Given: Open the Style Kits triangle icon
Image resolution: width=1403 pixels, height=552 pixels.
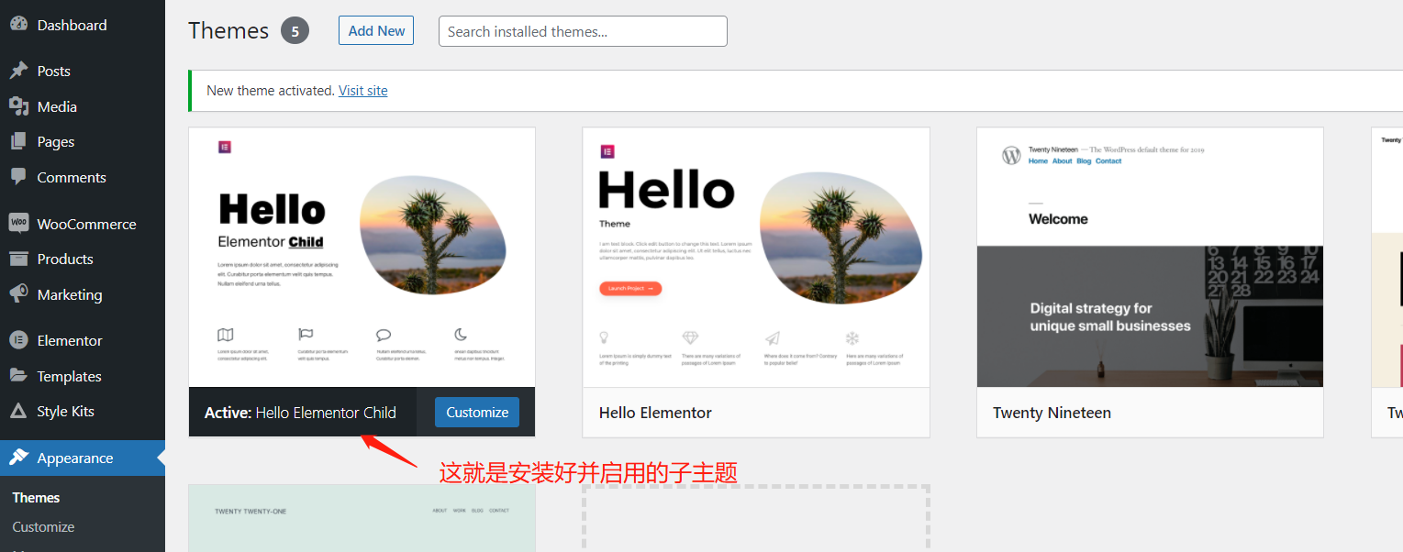Looking at the screenshot, I should (x=18, y=411).
